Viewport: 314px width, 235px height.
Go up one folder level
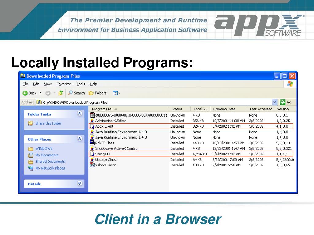(x=60, y=93)
